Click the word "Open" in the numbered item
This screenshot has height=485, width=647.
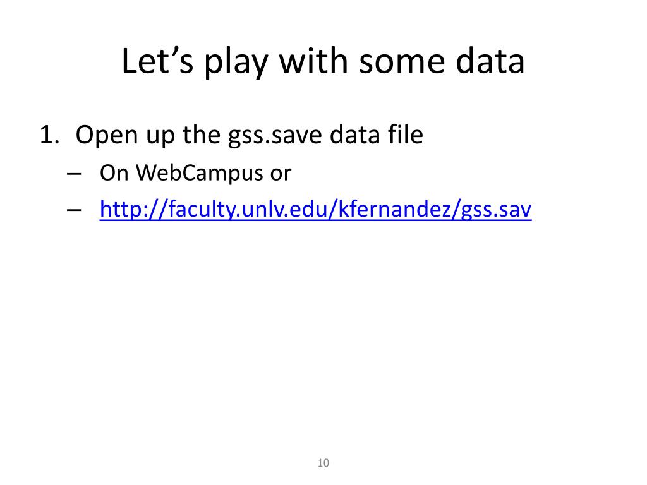(106, 135)
